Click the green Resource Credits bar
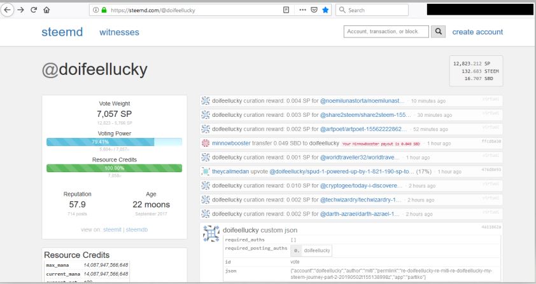 tap(114, 168)
